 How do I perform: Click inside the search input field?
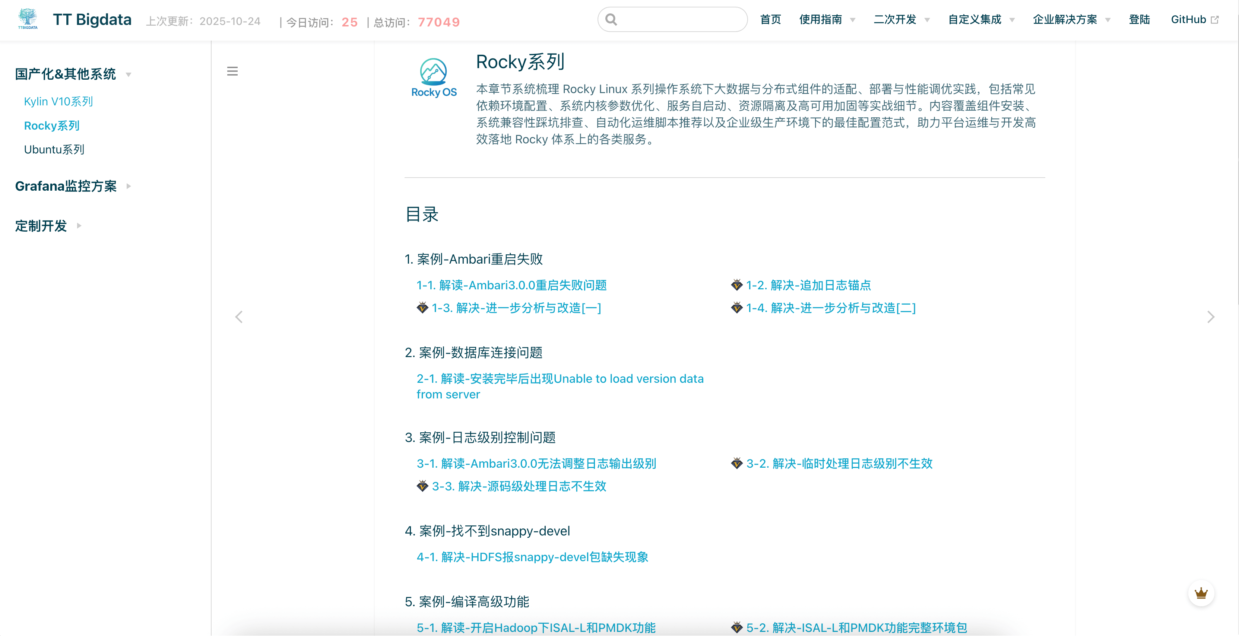click(x=674, y=19)
